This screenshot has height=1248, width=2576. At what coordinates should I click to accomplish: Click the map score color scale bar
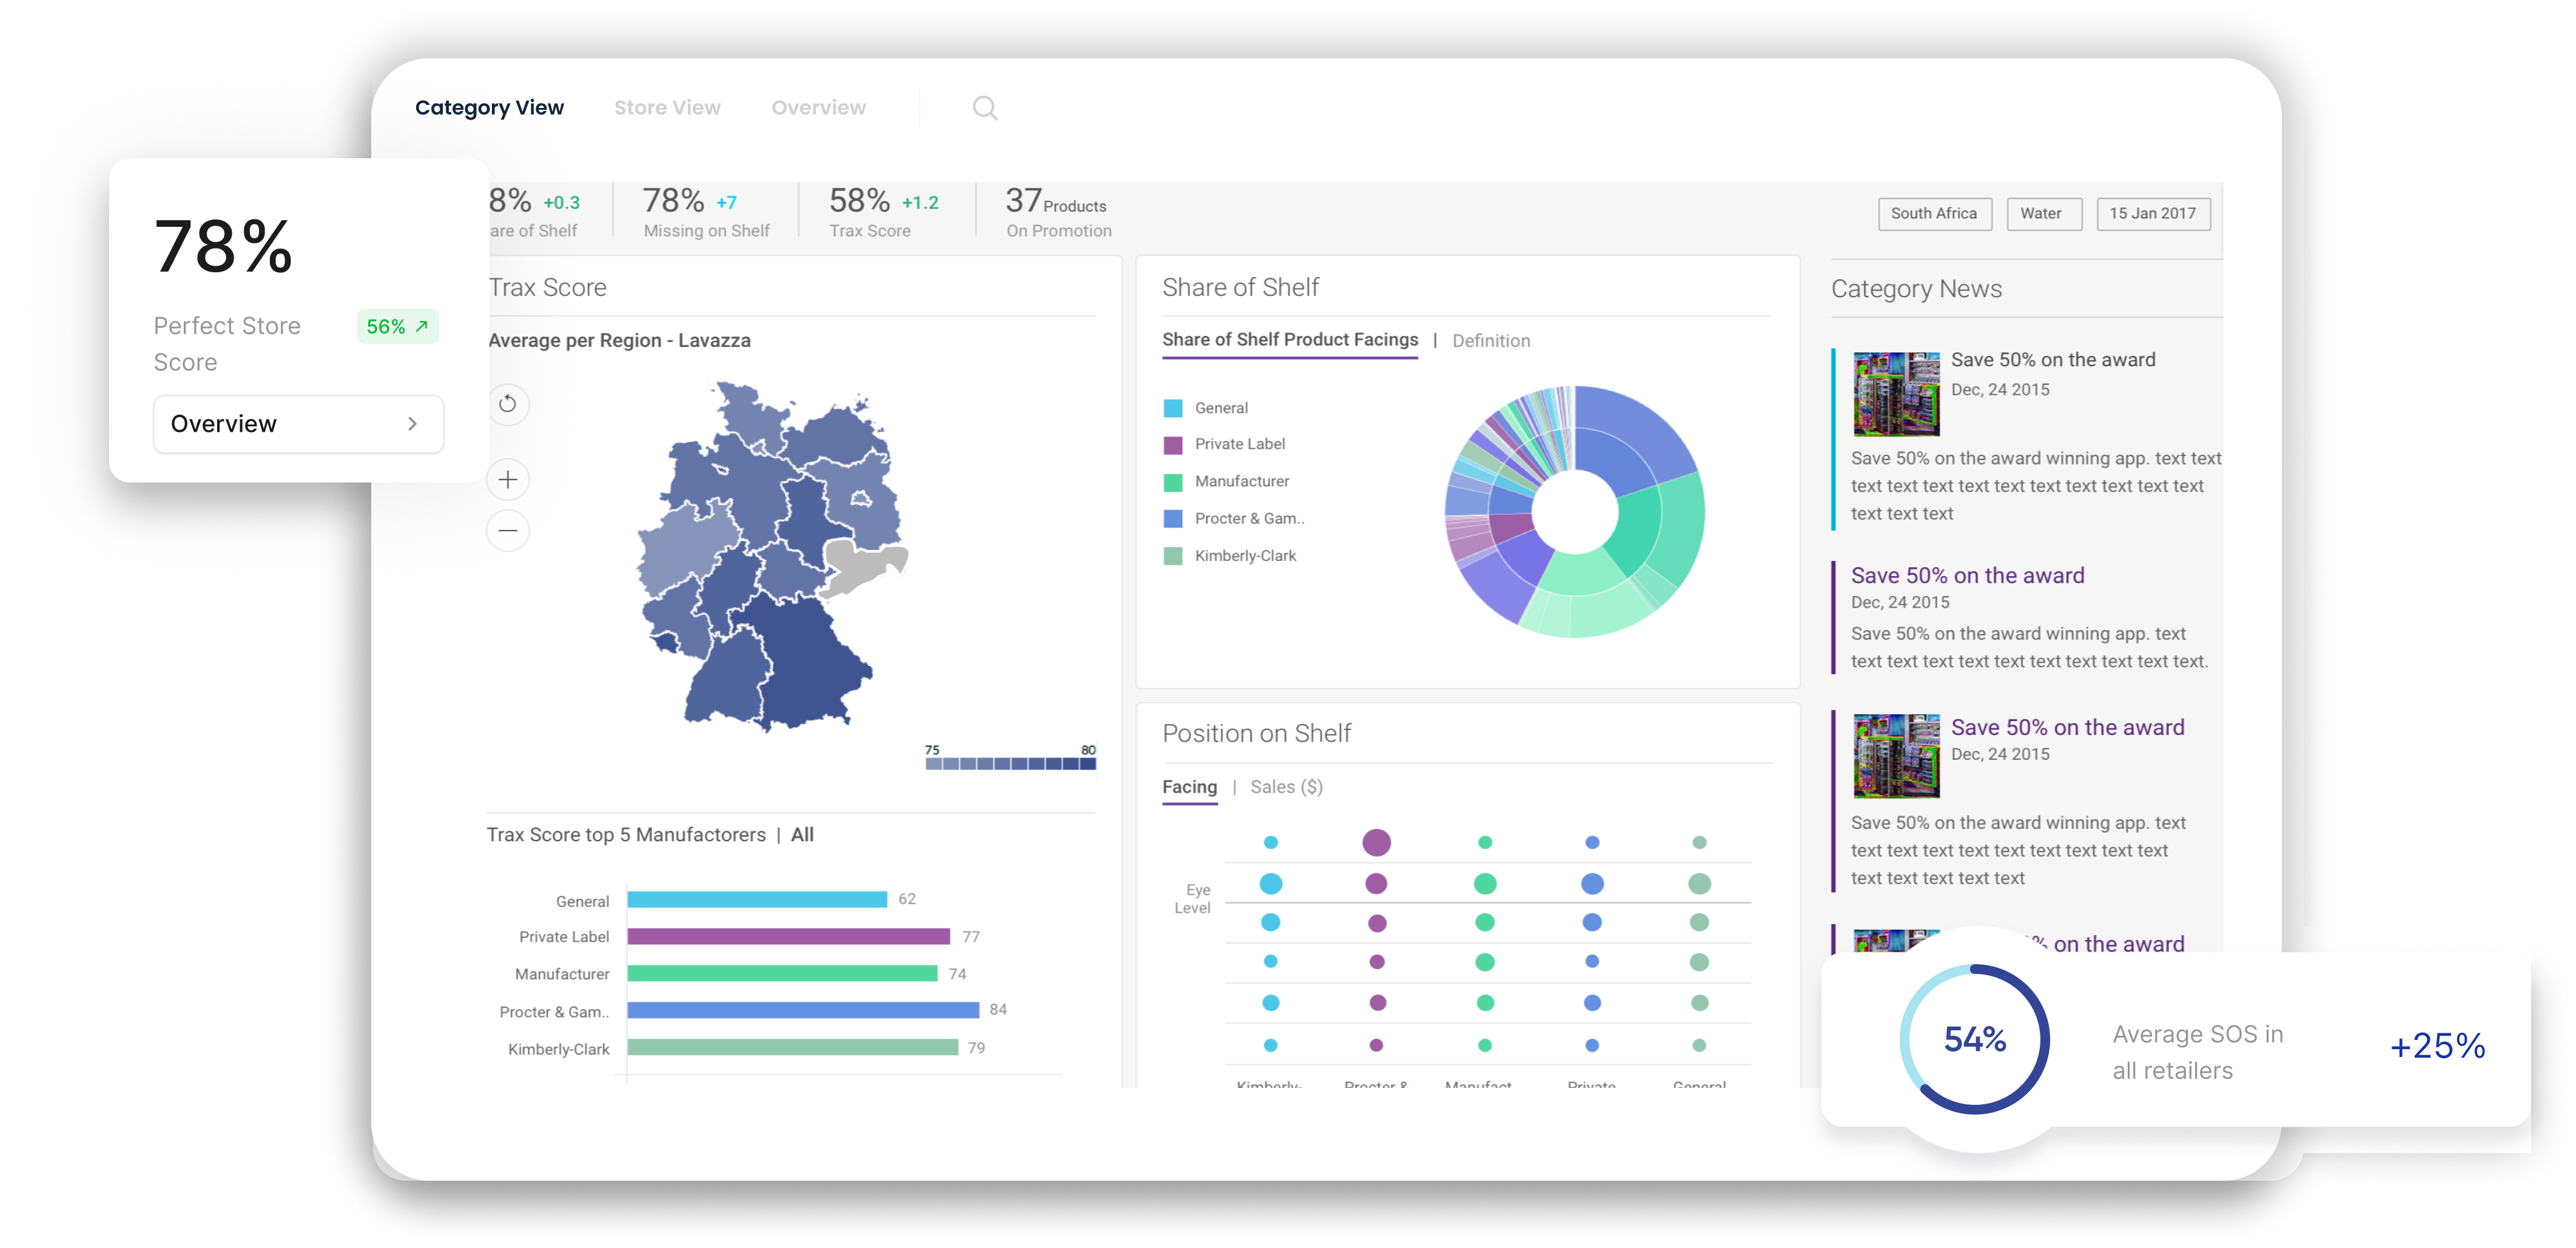[1010, 764]
